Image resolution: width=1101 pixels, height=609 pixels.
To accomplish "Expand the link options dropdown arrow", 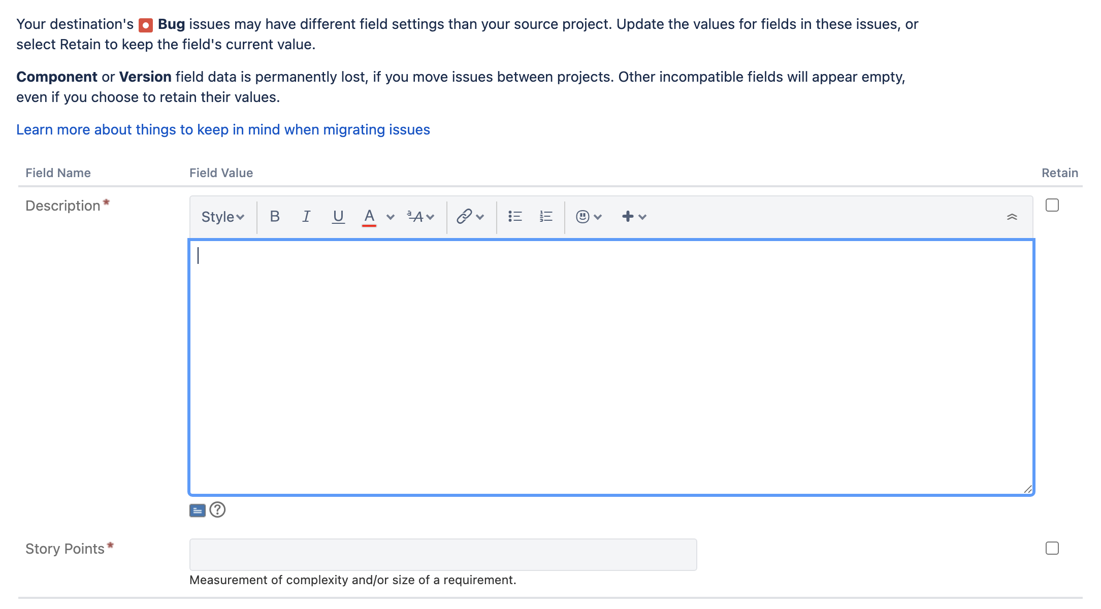I will tap(480, 217).
